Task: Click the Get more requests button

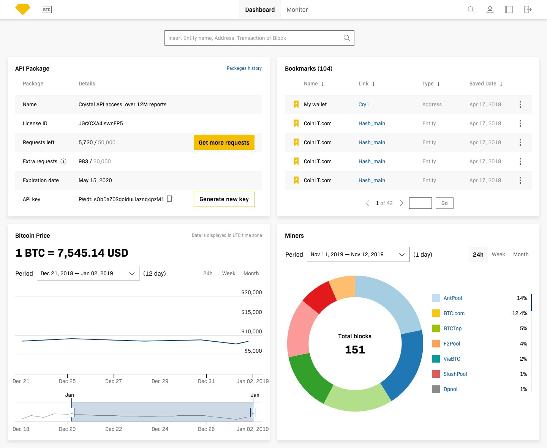Action: point(224,142)
